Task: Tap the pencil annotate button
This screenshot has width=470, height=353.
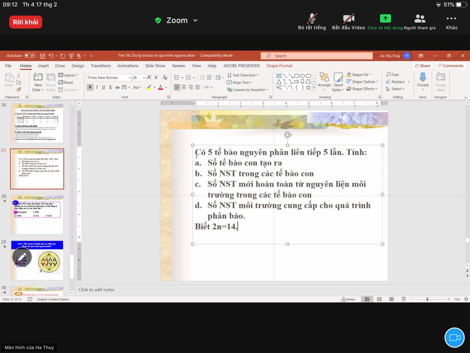Action: [x=22, y=257]
